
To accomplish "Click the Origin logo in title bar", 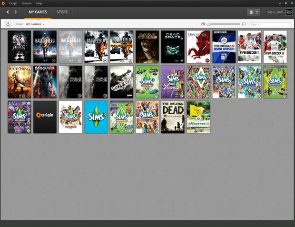I will coord(3,3).
